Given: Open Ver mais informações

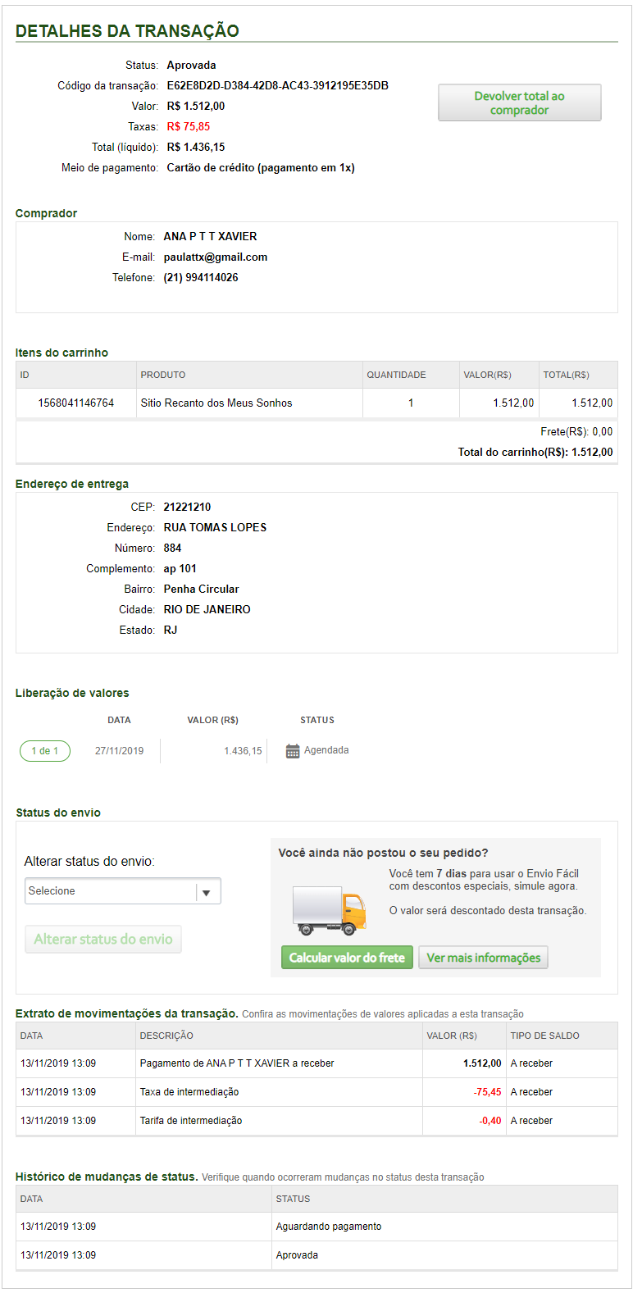Looking at the screenshot, I should (x=483, y=958).
